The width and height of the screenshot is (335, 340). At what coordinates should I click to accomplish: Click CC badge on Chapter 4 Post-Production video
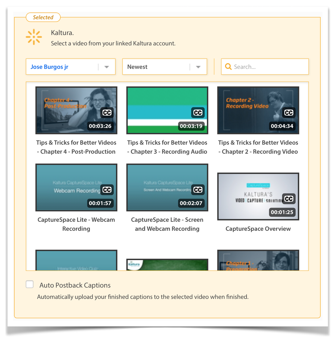[x=107, y=113]
